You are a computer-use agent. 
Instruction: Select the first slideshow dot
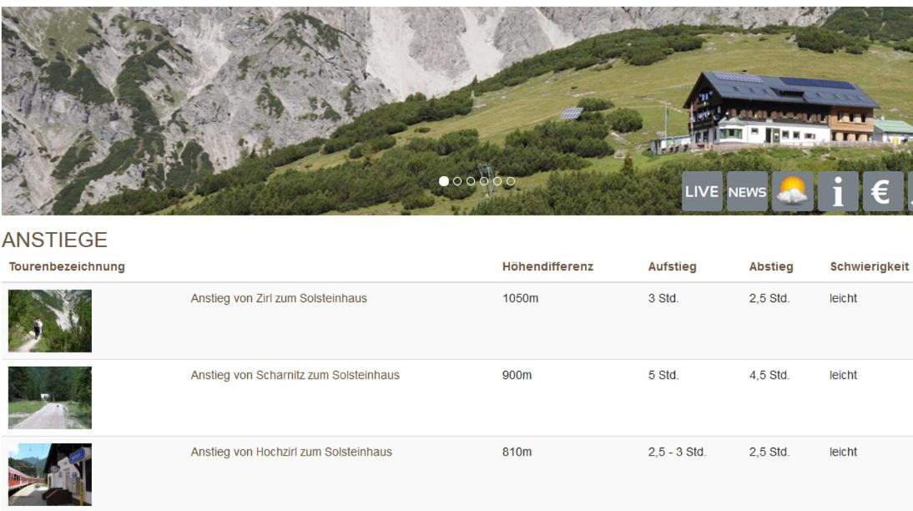[x=444, y=181]
